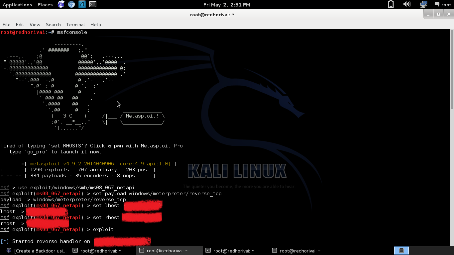Screen dimensions: 454x255
Task: Maximize the terminal window
Action: [x=438, y=14]
